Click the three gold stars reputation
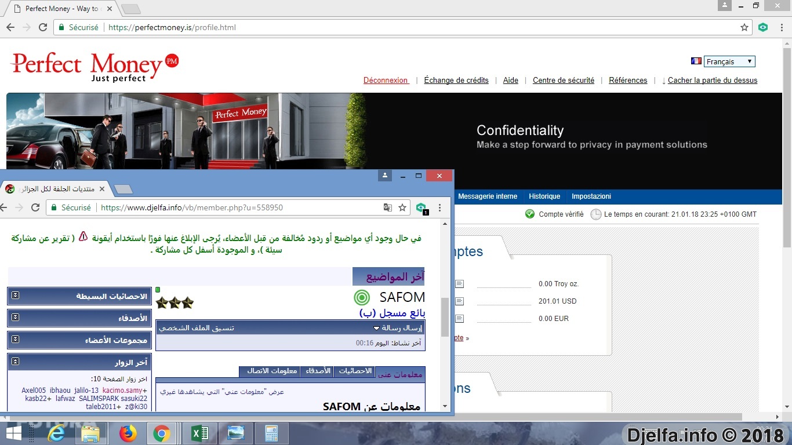This screenshot has height=445, width=792. (175, 302)
